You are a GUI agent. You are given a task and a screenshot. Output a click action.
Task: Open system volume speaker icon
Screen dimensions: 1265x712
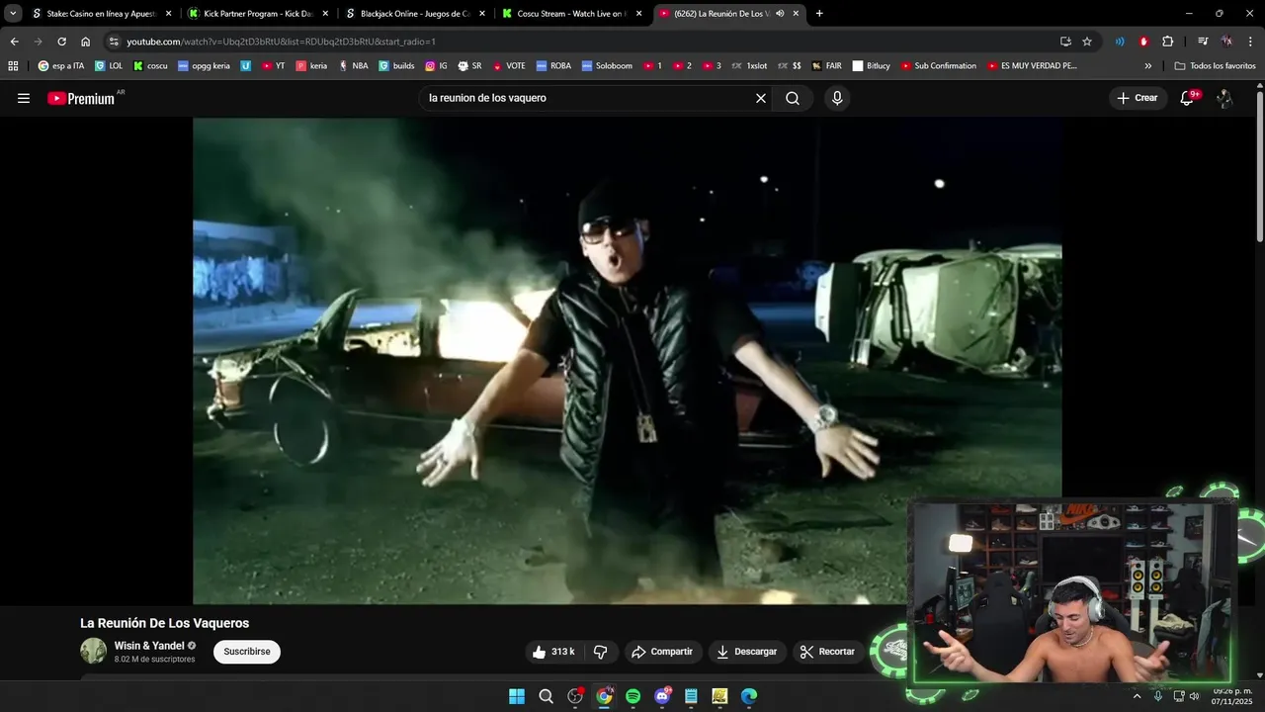point(1195,696)
